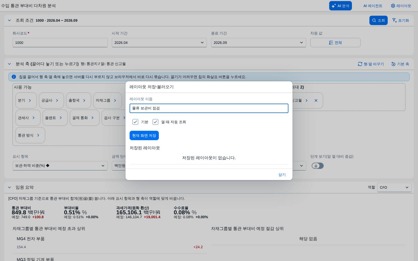Toggle the 기본 checkbox
The width and height of the screenshot is (418, 261).
[x=135, y=122]
